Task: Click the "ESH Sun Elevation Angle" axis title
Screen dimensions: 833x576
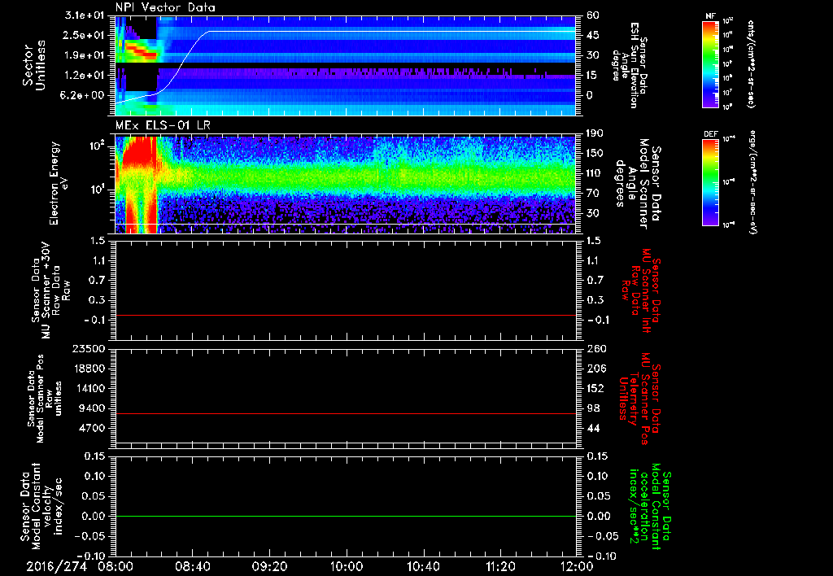Action: (x=629, y=65)
